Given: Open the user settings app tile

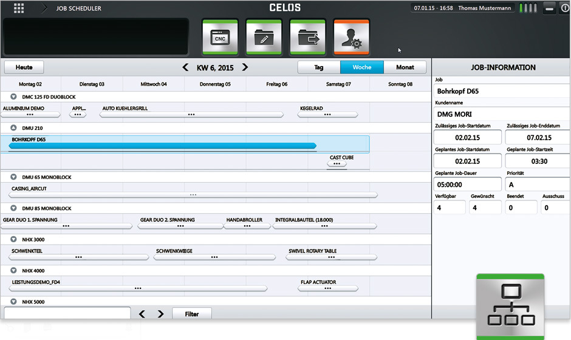Looking at the screenshot, I should point(352,38).
